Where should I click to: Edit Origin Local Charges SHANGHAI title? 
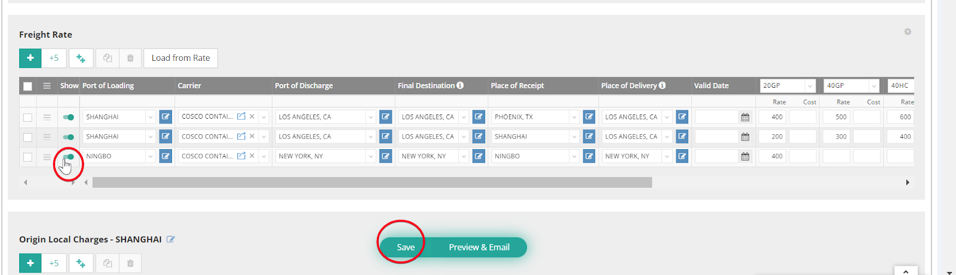[171, 239]
